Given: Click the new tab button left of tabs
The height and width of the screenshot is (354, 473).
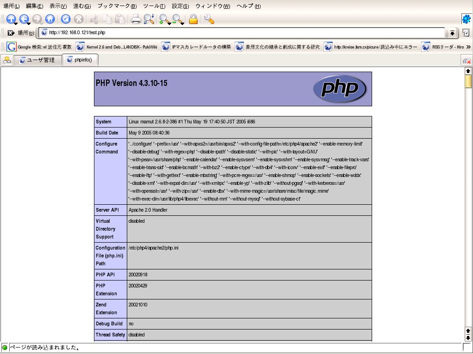Looking at the screenshot, I should pyautogui.click(x=7, y=60).
